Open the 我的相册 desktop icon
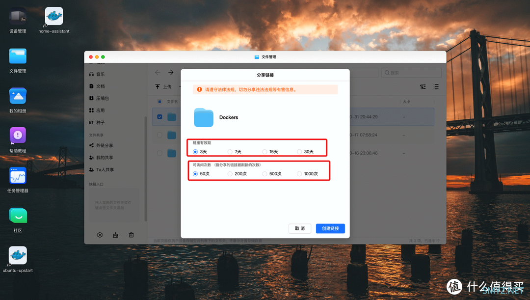The height and width of the screenshot is (300, 530). pyautogui.click(x=18, y=96)
